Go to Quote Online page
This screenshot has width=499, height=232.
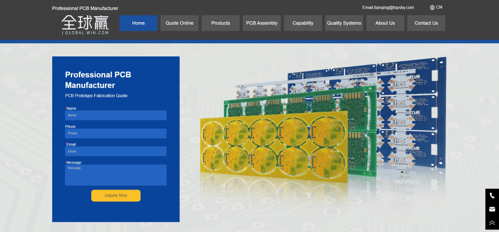(x=179, y=23)
